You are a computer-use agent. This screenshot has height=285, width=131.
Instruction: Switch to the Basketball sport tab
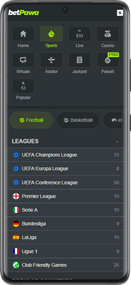coord(78,120)
